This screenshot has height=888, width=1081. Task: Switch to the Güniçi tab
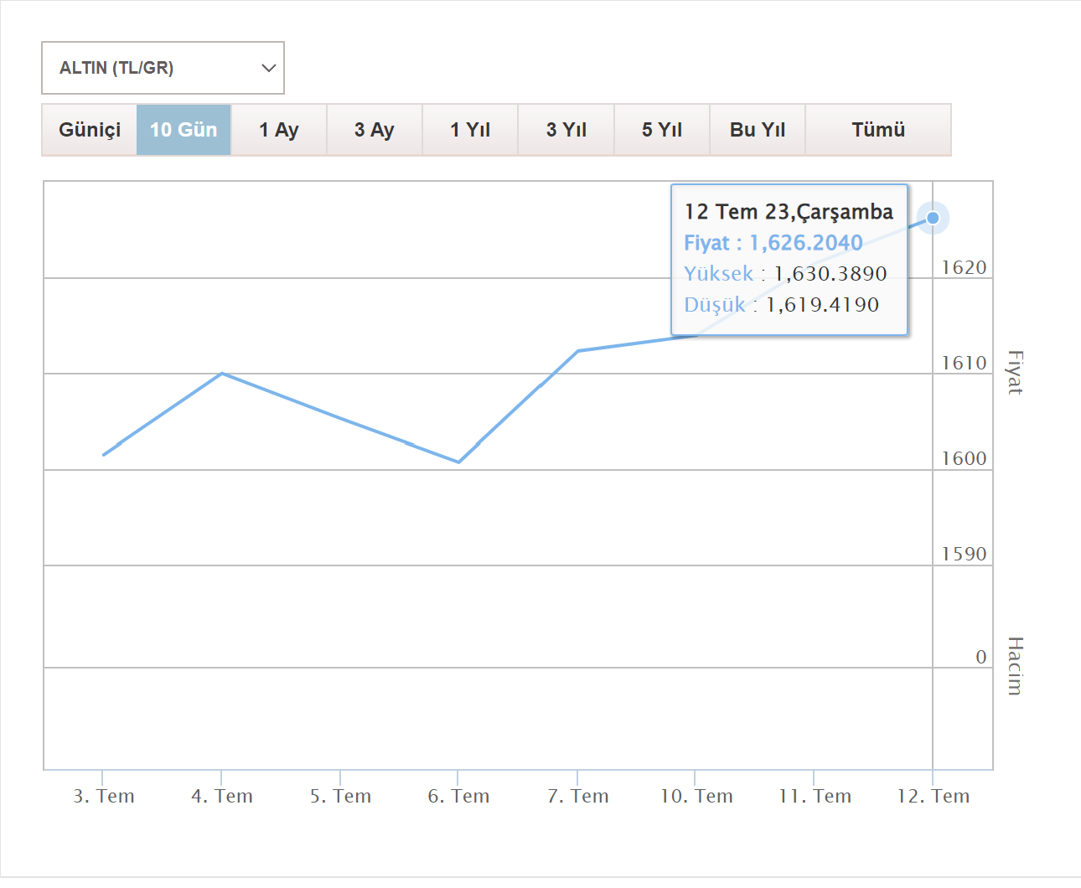tap(90, 130)
